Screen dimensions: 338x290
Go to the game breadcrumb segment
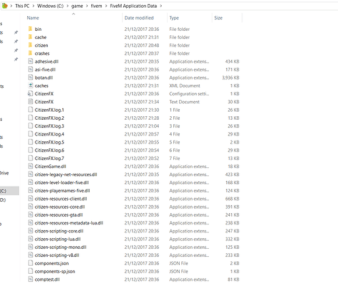[77, 6]
